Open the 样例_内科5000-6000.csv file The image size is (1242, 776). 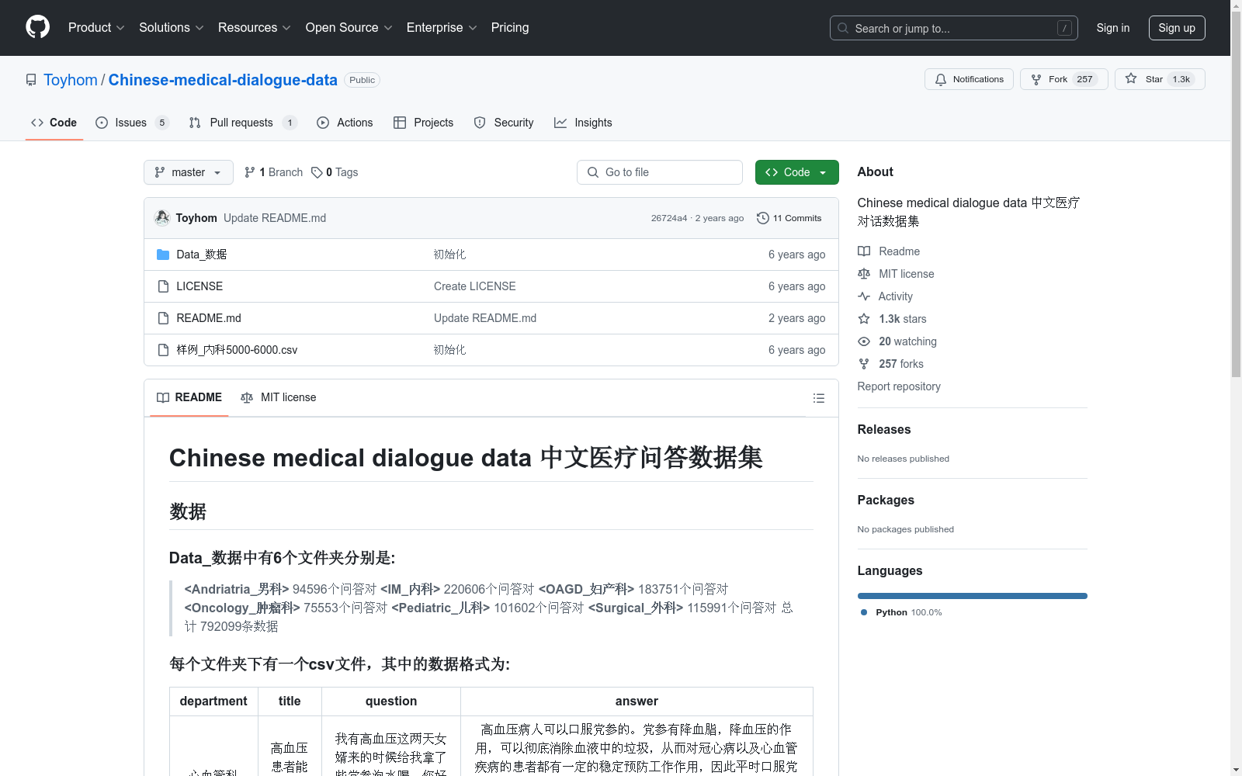pyautogui.click(x=237, y=350)
